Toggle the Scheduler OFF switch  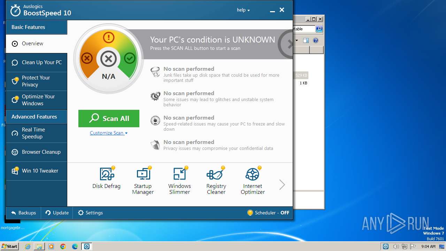268,213
